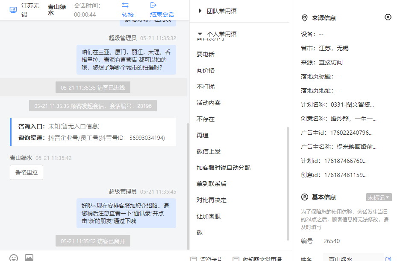Image resolution: width=400 pixels, height=261 pixels.
Task: Click the copy icon beside the 姓名 field
Action: pos(388,259)
